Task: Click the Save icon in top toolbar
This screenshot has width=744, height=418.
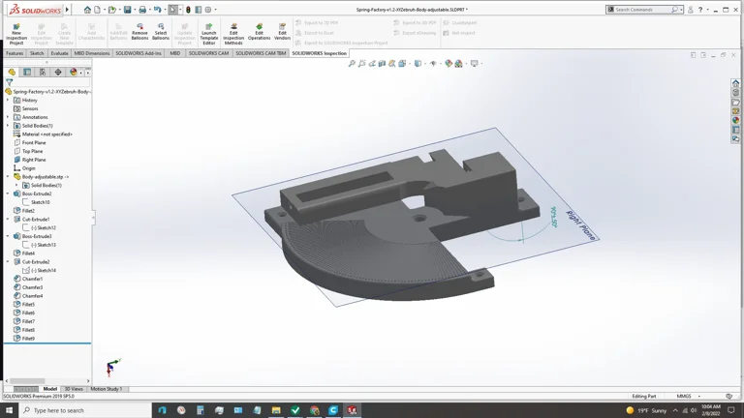Action: (x=127, y=10)
